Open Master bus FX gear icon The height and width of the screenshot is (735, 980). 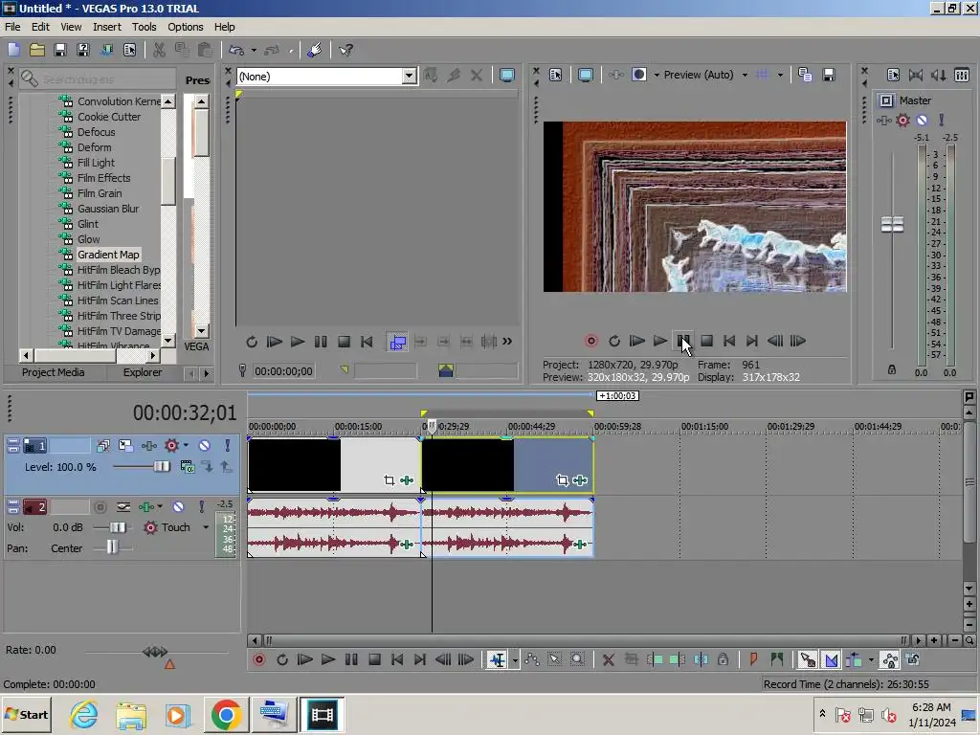(x=903, y=120)
